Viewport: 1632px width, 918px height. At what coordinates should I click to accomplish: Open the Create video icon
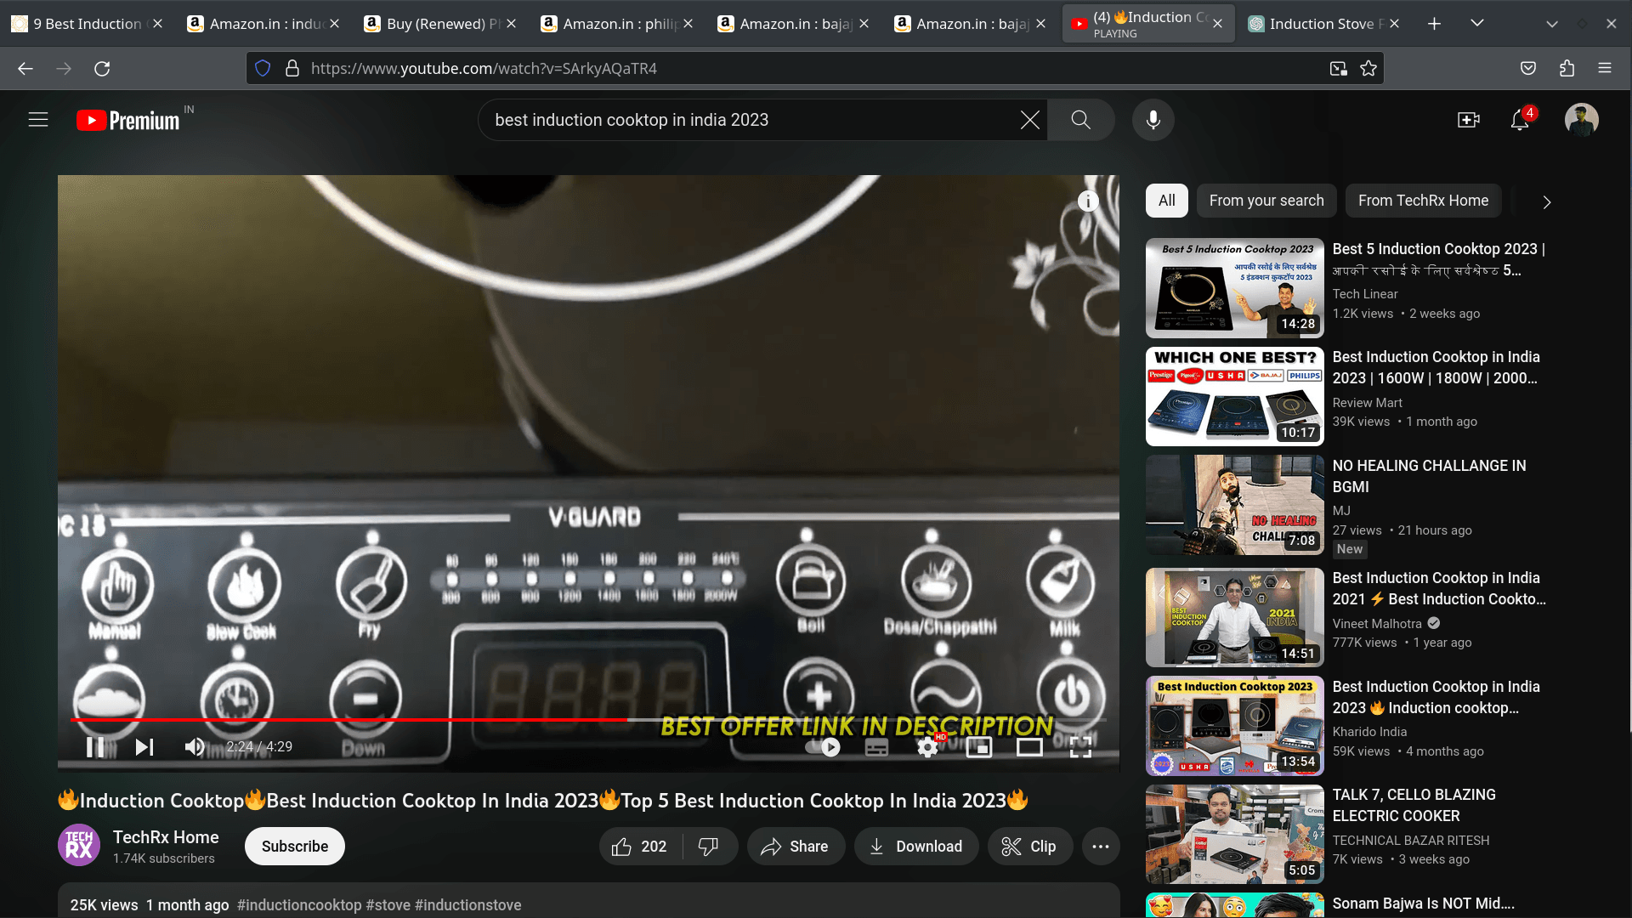click(1468, 120)
